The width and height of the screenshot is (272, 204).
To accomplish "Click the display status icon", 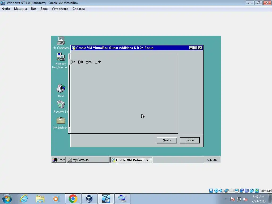I will (236, 191).
